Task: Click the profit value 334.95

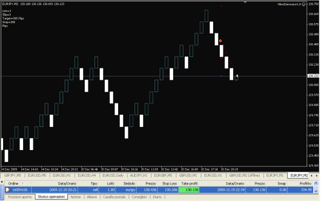Action: 306,190
